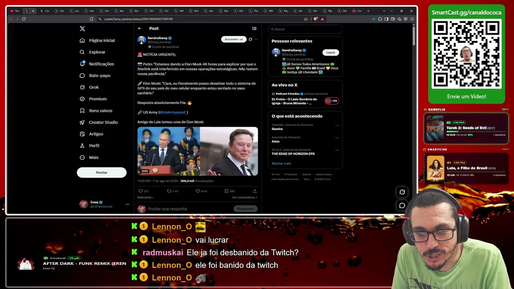
Task: Switch to the YouTube tab
Action: click(15, 11)
